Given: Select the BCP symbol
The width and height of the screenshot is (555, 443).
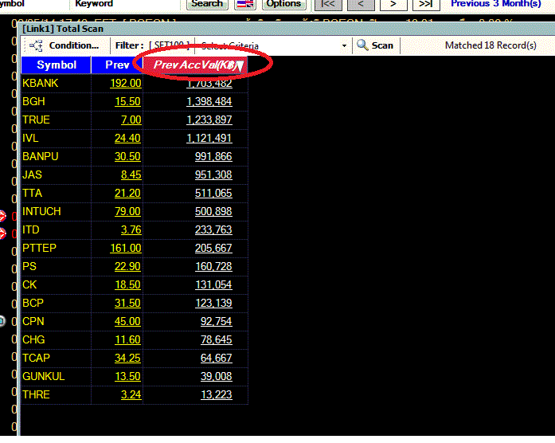Looking at the screenshot, I should tap(33, 303).
